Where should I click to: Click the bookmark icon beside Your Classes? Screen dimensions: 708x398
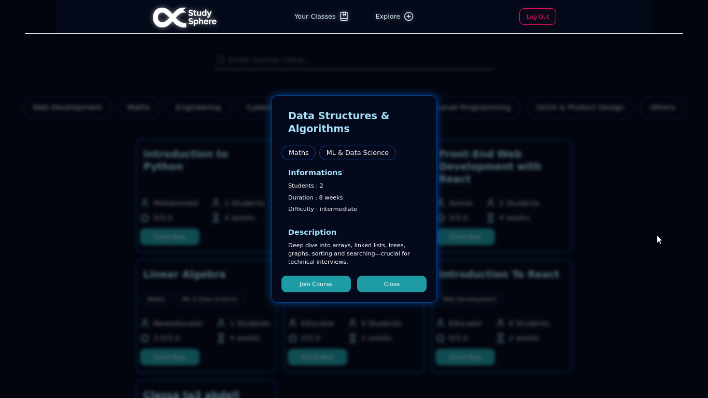coord(344,17)
